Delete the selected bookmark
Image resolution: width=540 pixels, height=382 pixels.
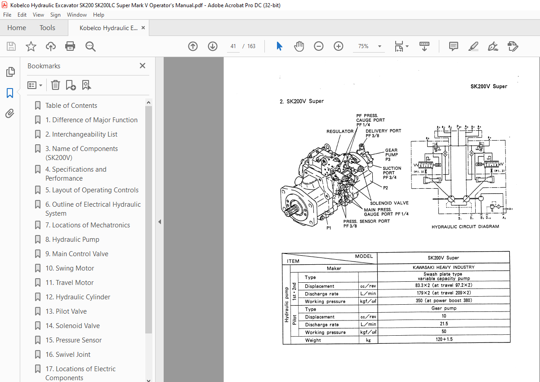55,85
